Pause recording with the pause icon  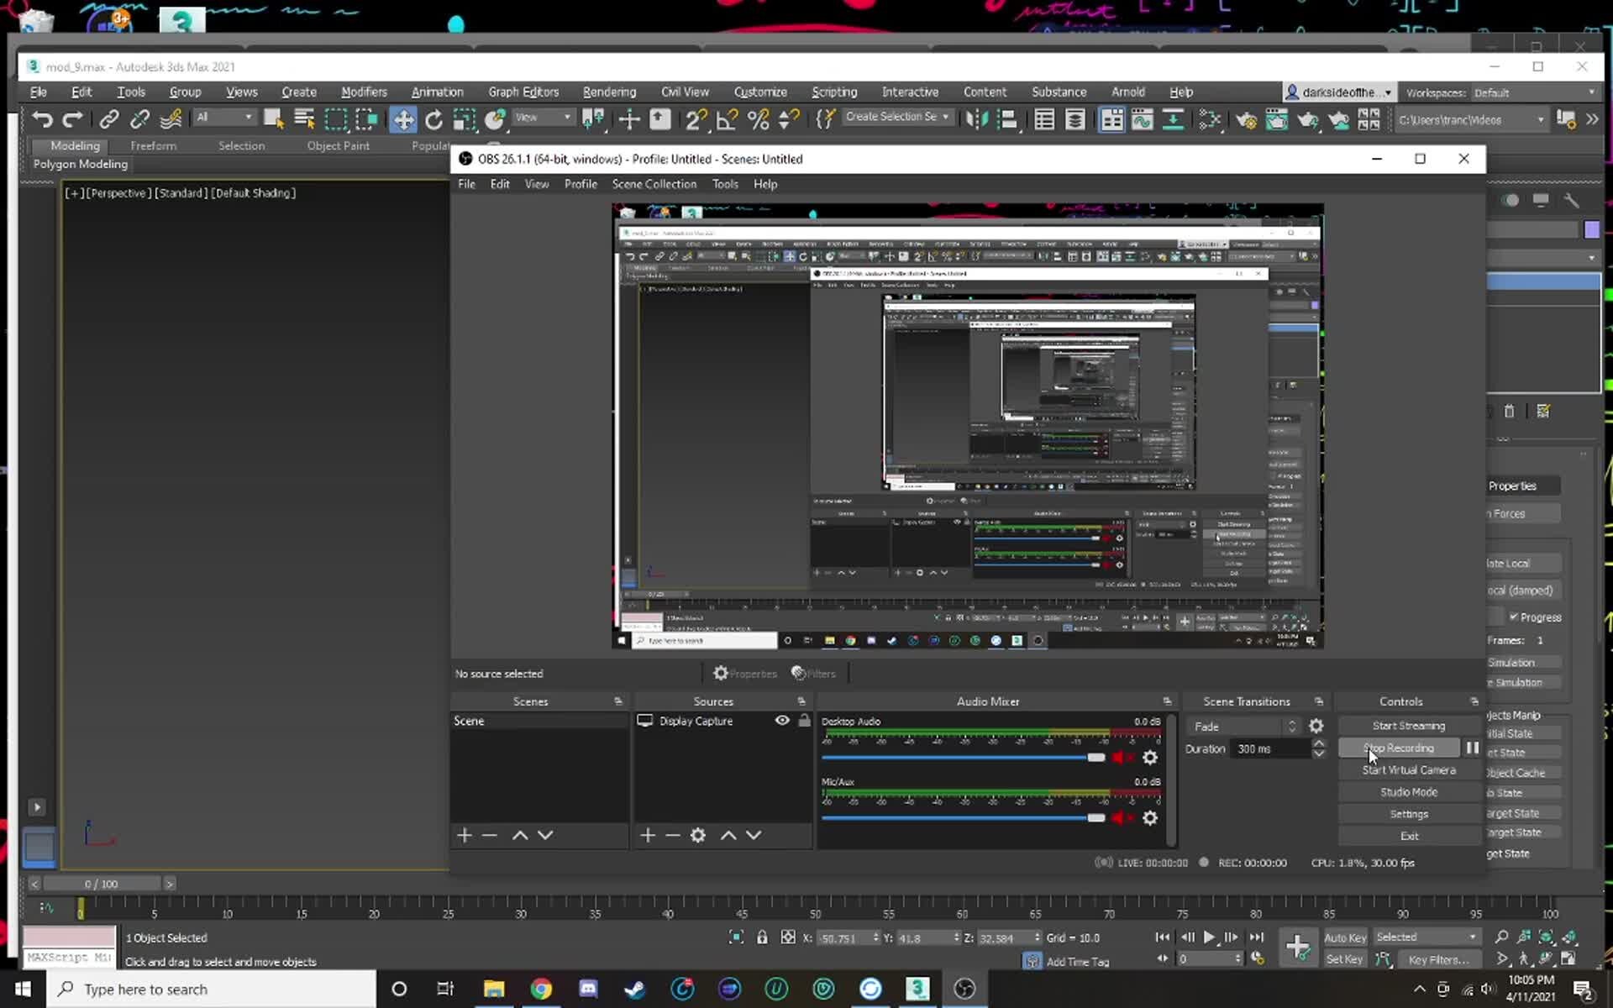click(x=1472, y=748)
